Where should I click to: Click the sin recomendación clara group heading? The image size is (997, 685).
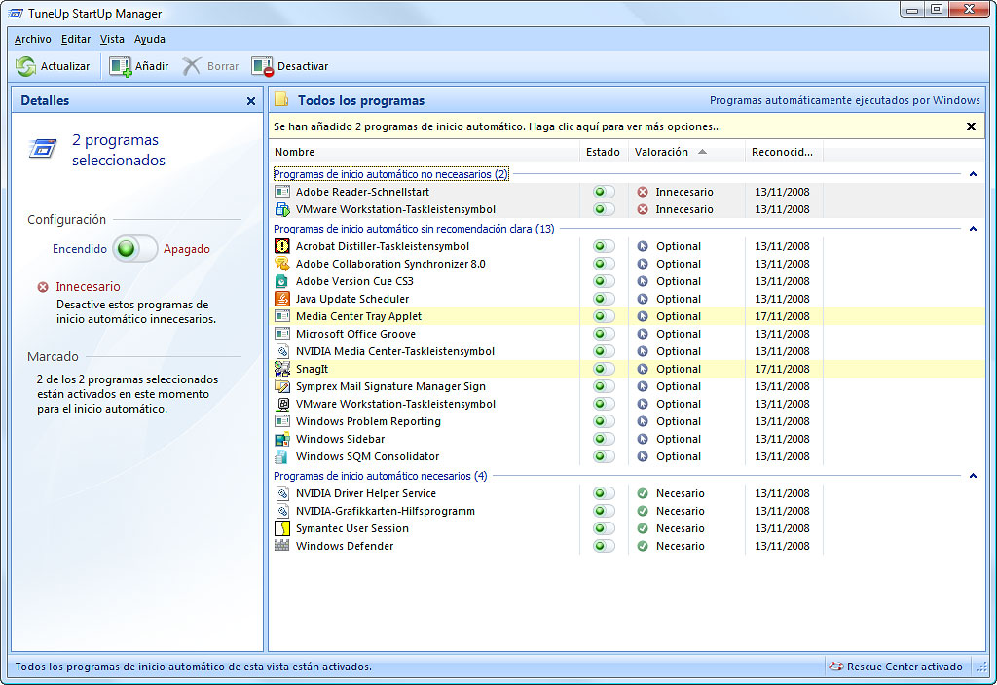[414, 229]
